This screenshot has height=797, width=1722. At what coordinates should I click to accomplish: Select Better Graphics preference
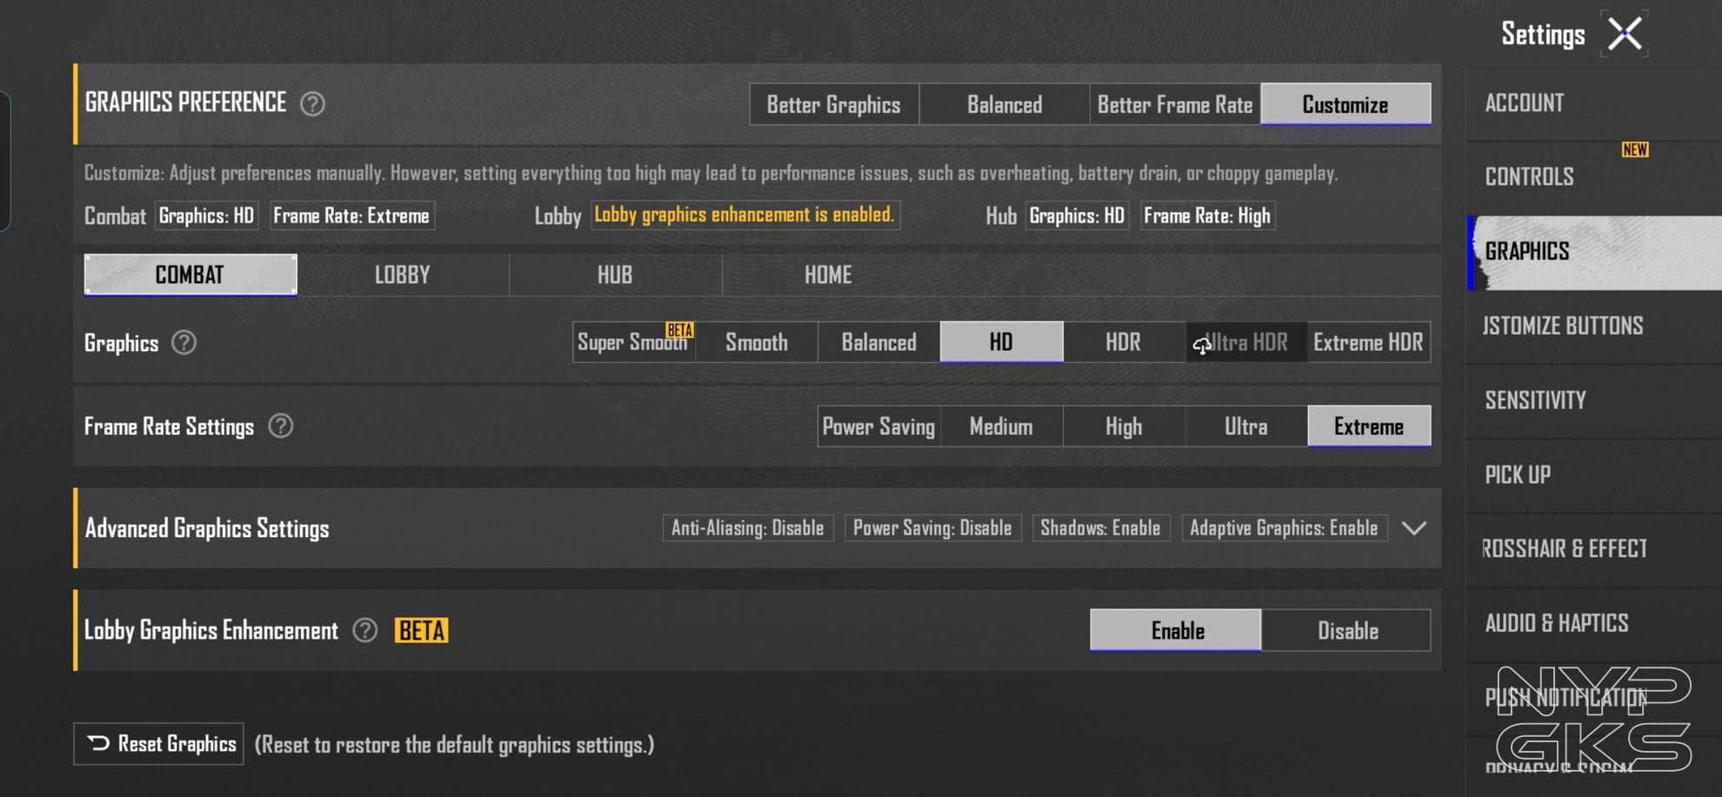[x=834, y=104]
